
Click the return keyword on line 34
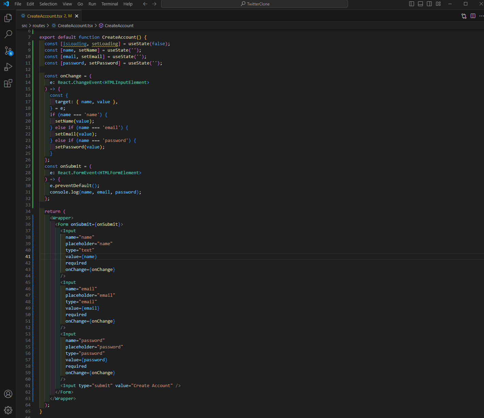pos(52,212)
